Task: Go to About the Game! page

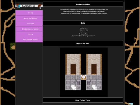Action: (29, 18)
